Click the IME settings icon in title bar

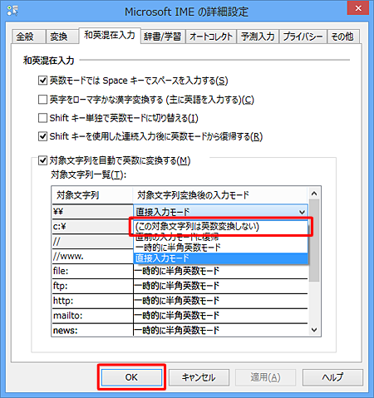pos(12,11)
